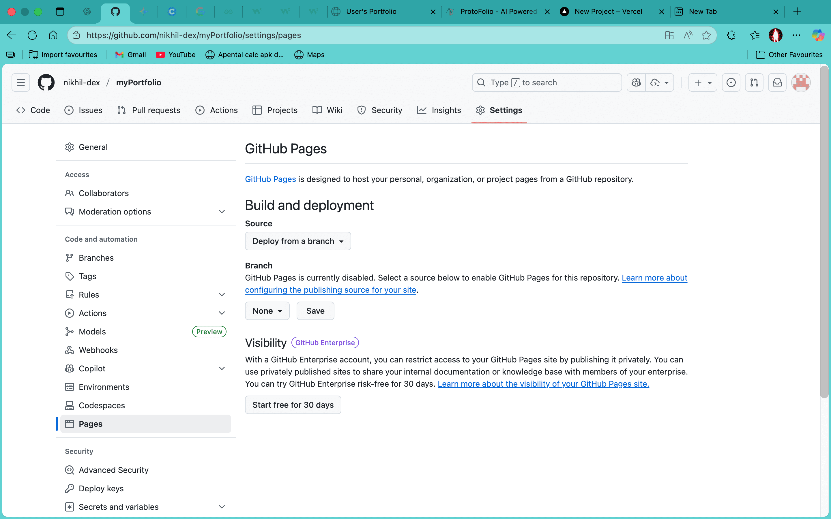The image size is (831, 519).
Task: Open a new browser tab
Action: click(797, 12)
